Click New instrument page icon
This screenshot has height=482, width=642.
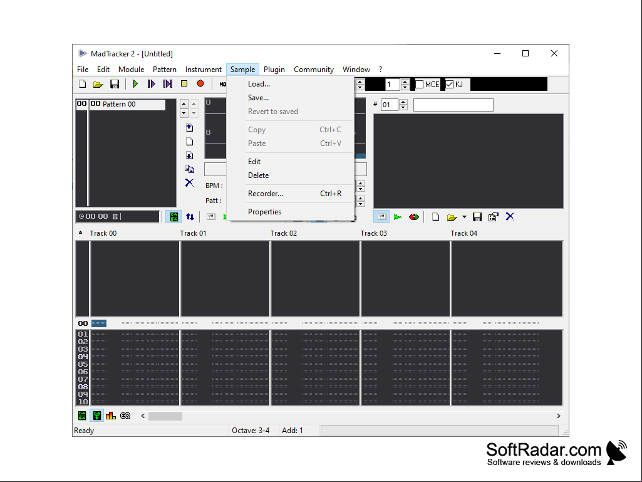tap(436, 217)
